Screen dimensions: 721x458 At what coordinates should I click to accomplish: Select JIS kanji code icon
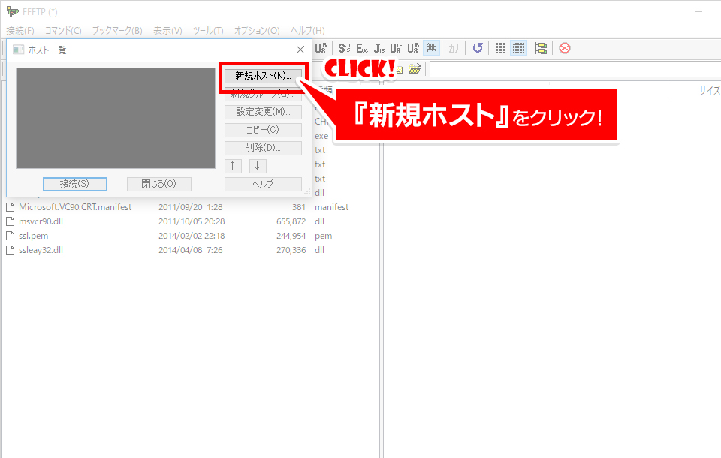pyautogui.click(x=379, y=48)
